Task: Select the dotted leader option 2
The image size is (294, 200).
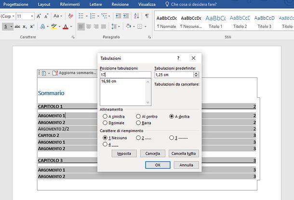Action: 138,138
